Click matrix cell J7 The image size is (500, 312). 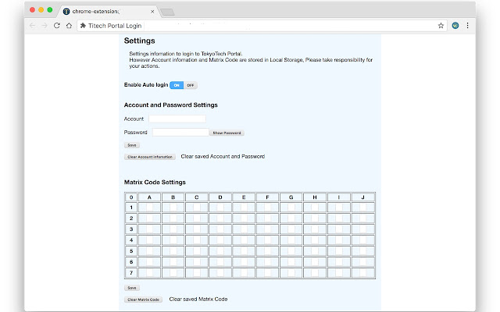(x=362, y=273)
